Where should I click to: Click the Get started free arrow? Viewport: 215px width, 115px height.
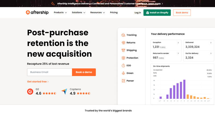48,82
